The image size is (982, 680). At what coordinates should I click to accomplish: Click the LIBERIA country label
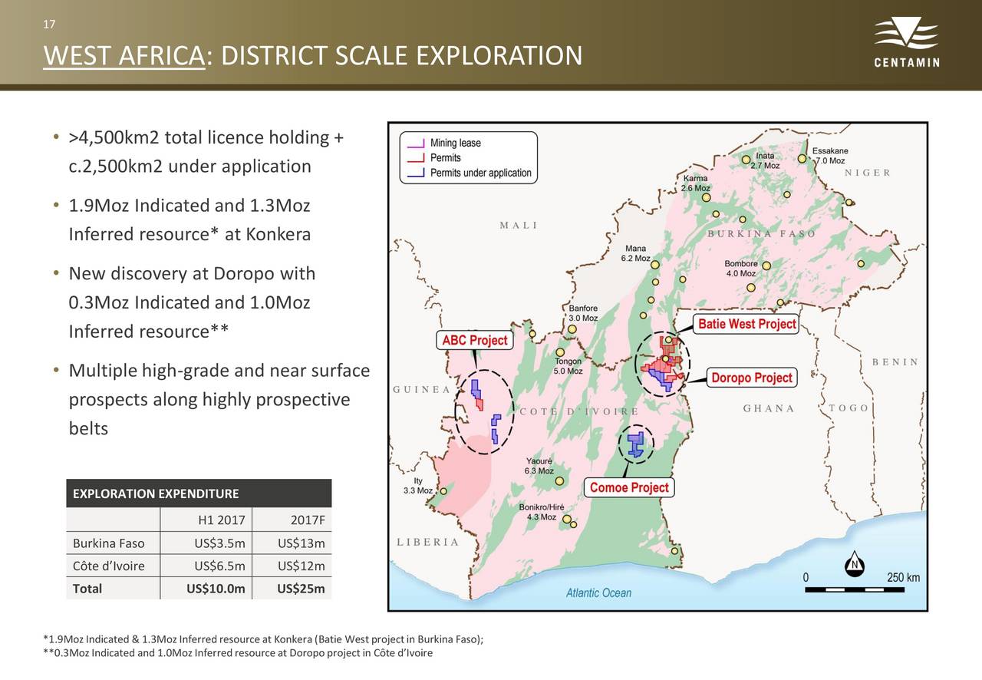(x=428, y=543)
